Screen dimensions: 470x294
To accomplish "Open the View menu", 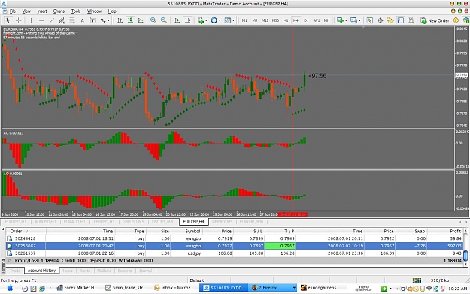I will tap(26, 11).
